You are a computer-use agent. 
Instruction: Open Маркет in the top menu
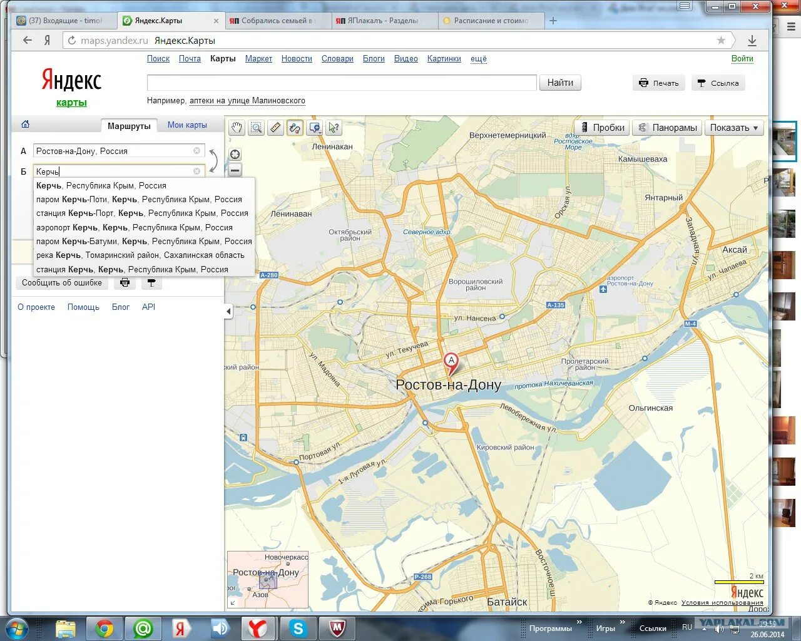(x=258, y=58)
